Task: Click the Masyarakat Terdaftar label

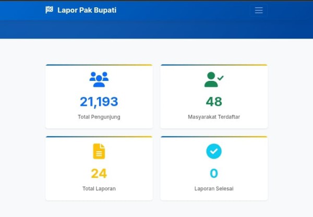Action: click(214, 117)
